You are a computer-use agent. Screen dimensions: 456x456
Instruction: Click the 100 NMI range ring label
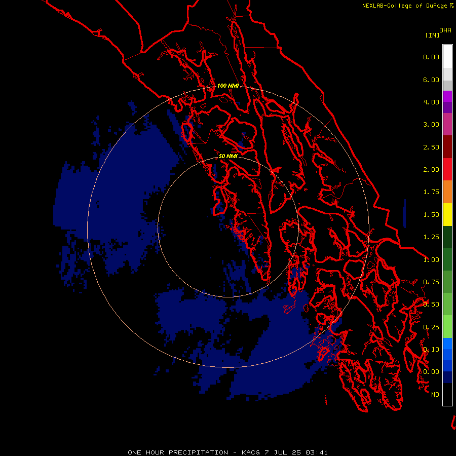[228, 86]
